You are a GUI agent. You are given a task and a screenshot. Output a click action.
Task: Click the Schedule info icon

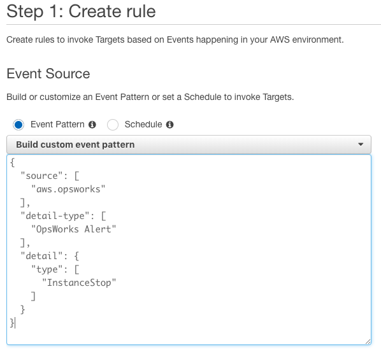pos(169,125)
